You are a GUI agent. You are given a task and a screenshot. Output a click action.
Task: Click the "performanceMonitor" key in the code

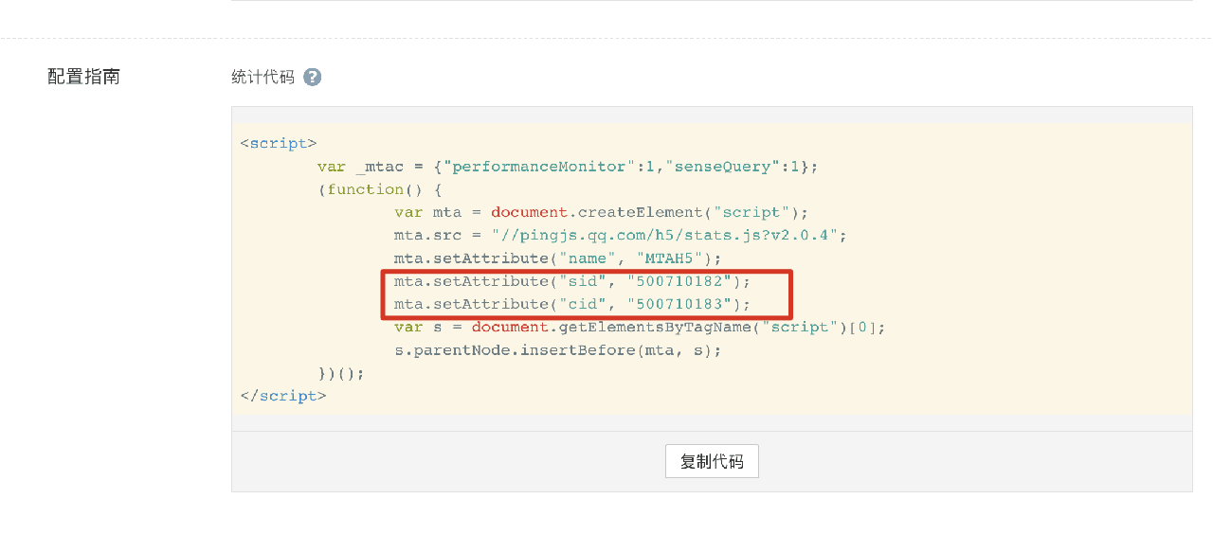click(537, 167)
